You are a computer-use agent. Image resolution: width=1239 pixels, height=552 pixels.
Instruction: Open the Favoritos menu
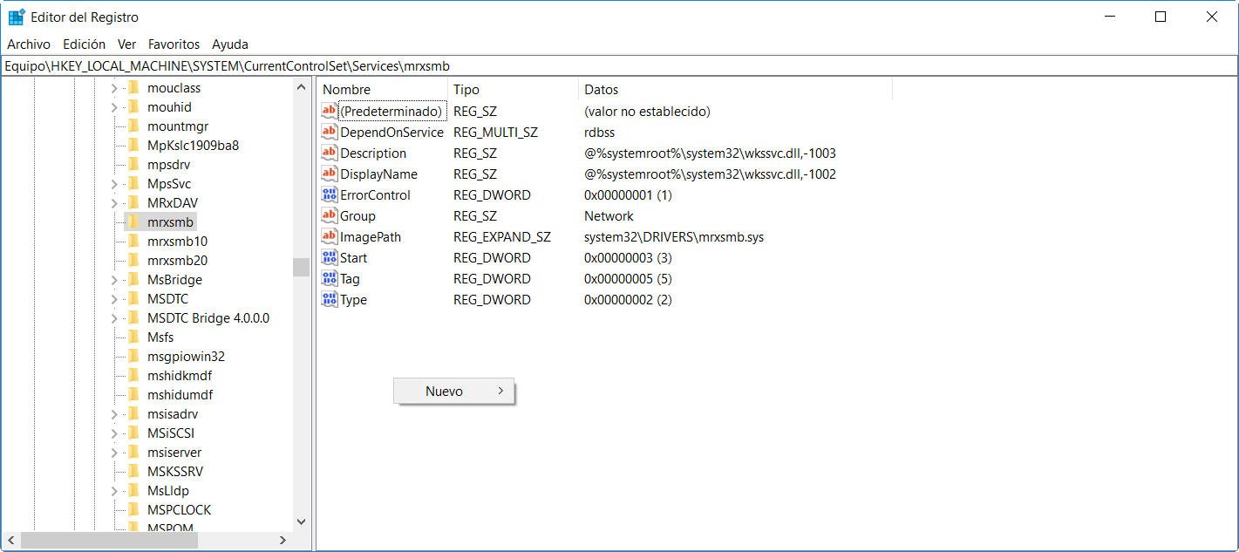(x=174, y=44)
